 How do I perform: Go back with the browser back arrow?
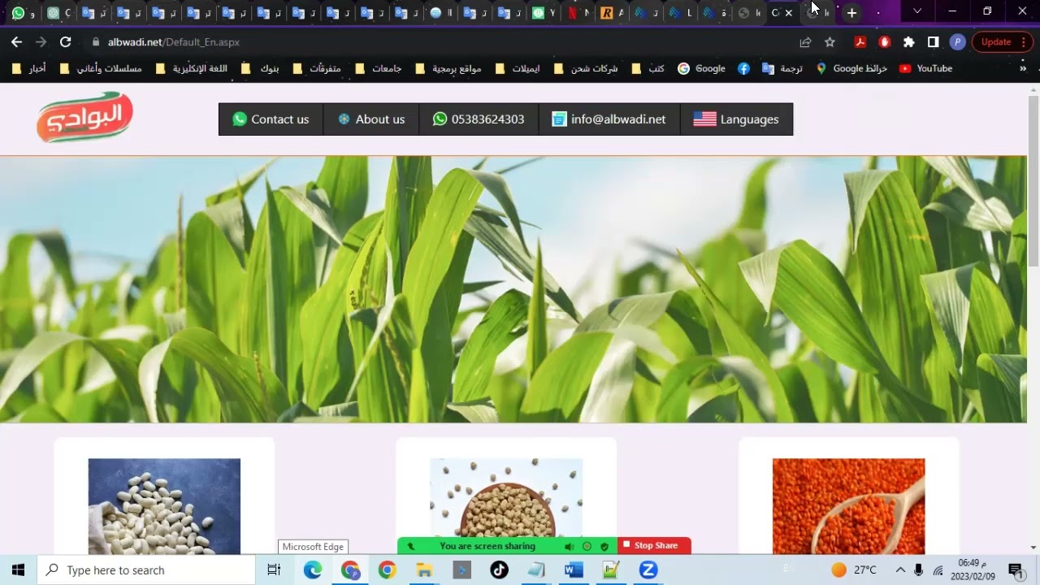(x=16, y=41)
